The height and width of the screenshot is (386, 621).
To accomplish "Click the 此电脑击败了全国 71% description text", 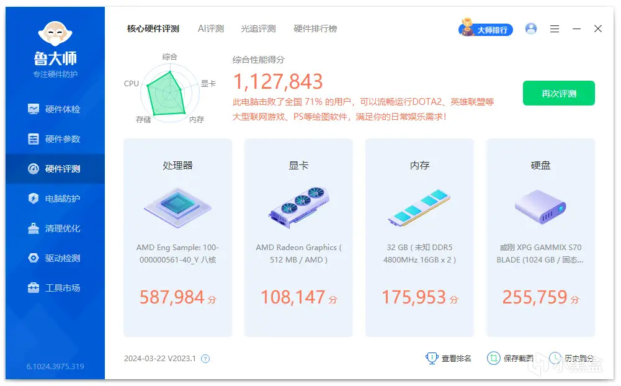I will 363,109.
